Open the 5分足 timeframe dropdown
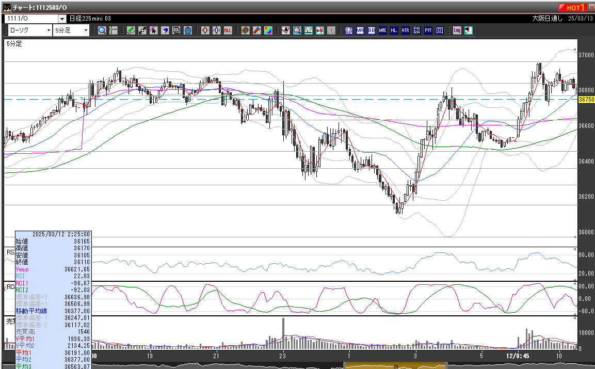This screenshot has height=369, width=595. pos(71,30)
